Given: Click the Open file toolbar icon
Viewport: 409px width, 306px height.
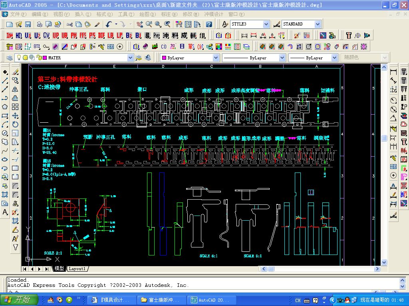Looking at the screenshot, I should coord(19,24).
